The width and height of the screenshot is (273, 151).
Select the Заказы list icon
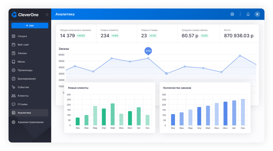tap(14, 53)
